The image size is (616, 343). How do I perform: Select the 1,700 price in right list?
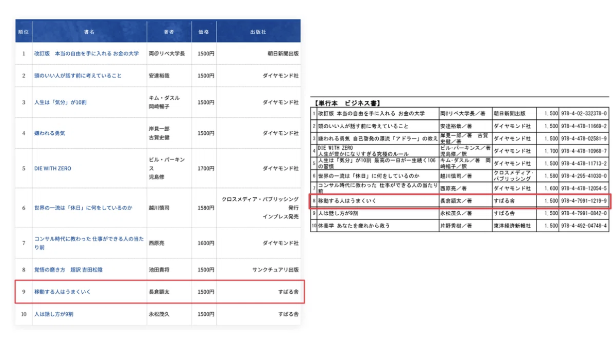pyautogui.click(x=551, y=151)
